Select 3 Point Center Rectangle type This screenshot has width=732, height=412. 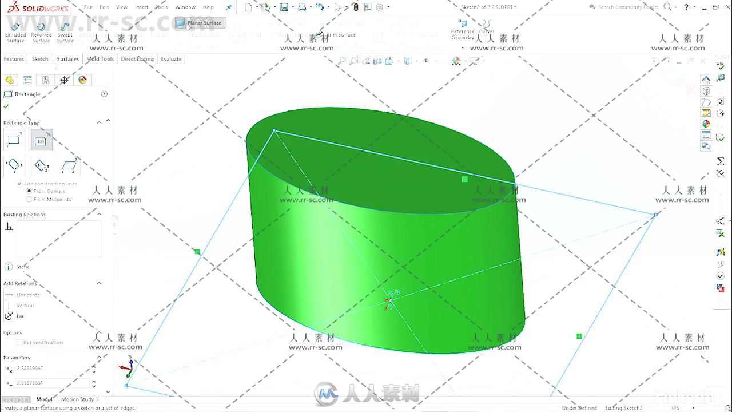41,165
